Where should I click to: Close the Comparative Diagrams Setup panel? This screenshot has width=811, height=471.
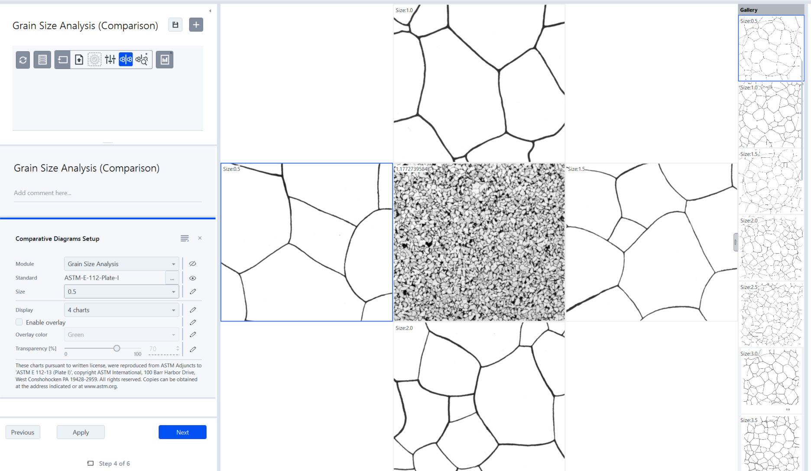200,238
